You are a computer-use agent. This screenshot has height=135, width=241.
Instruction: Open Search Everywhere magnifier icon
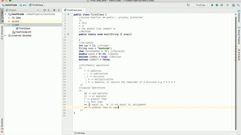(x=238, y=5)
